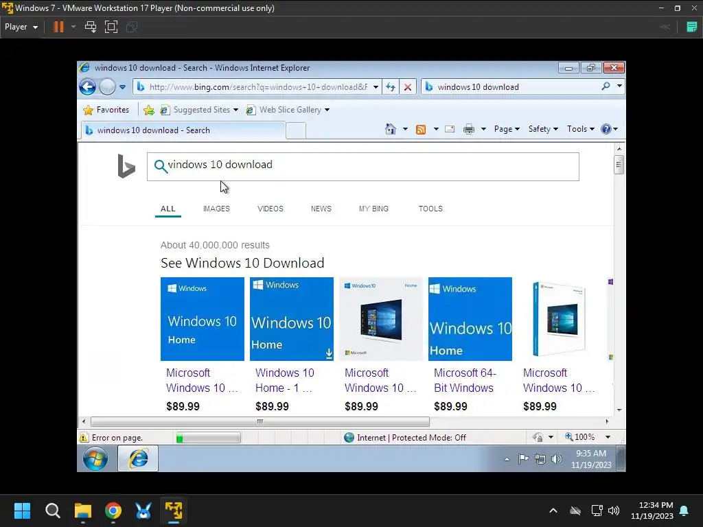703x527 pixels.
Task: Click the Windows 10 Home thumbnail with download arrow
Action: pos(291,318)
